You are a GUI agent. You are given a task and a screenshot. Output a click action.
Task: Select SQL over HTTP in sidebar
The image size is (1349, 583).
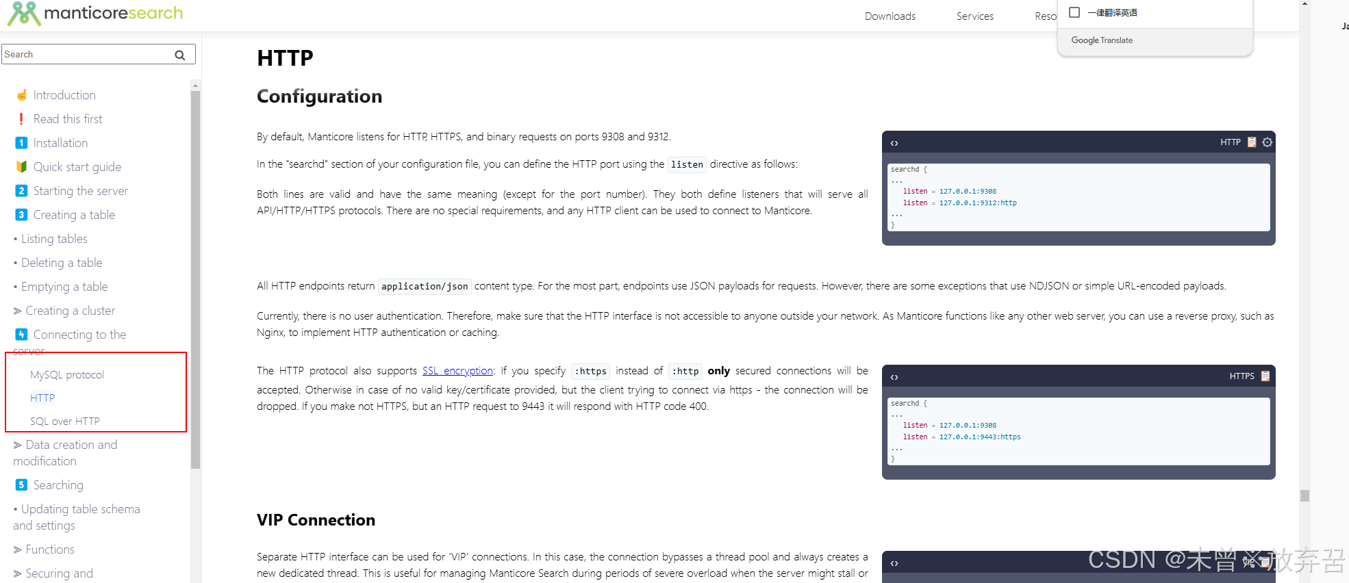click(x=65, y=422)
